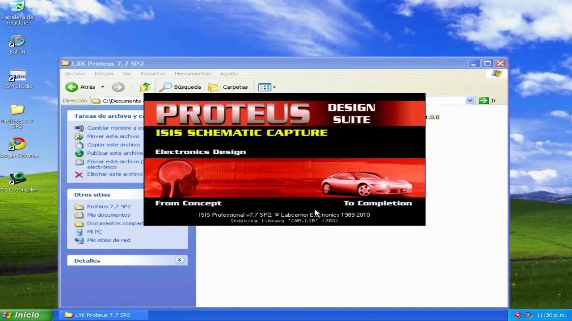Viewport: 572px width, 321px height.
Task: Click Copiar este archivo link
Action: tap(114, 145)
